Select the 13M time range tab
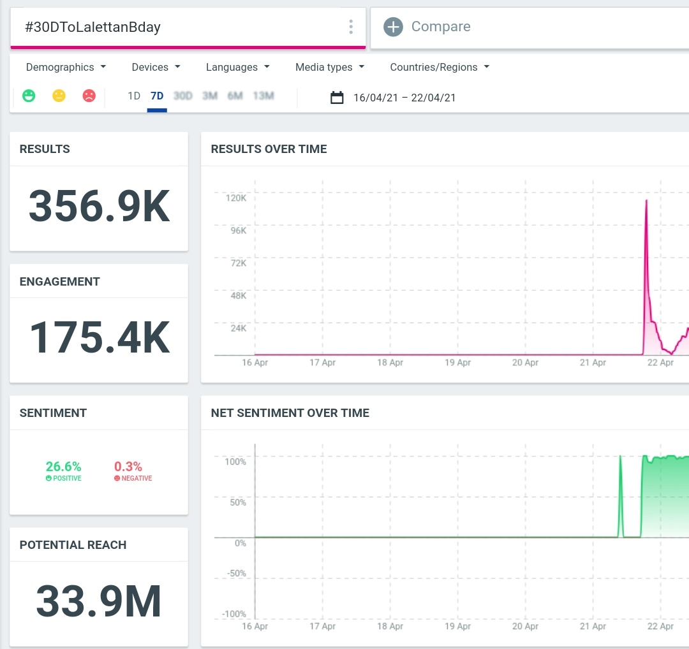Image resolution: width=689 pixels, height=649 pixels. pyautogui.click(x=263, y=96)
